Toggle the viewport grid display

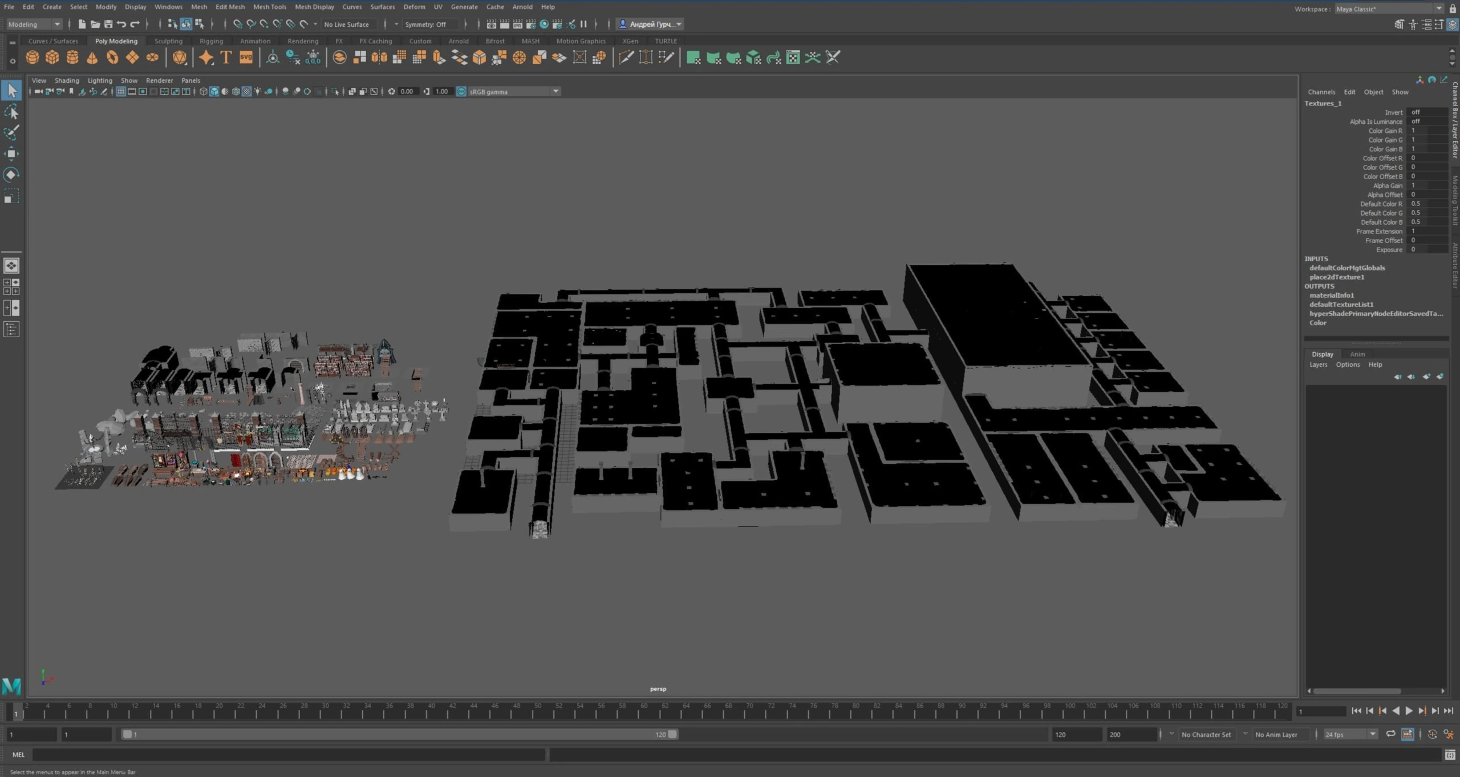(121, 91)
